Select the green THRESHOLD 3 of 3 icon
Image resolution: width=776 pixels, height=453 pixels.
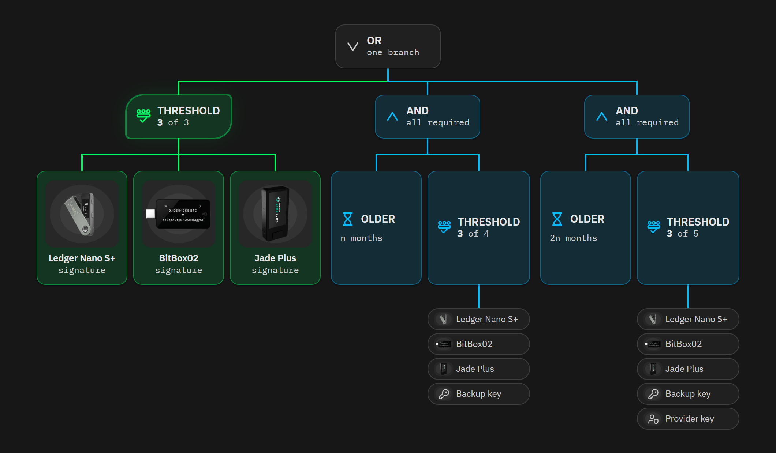click(143, 116)
